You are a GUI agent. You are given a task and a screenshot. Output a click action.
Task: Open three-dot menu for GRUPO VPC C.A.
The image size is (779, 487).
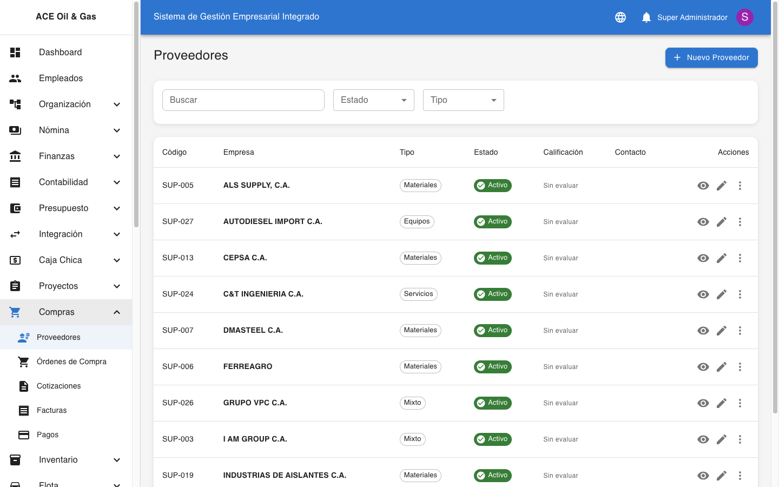point(740,403)
